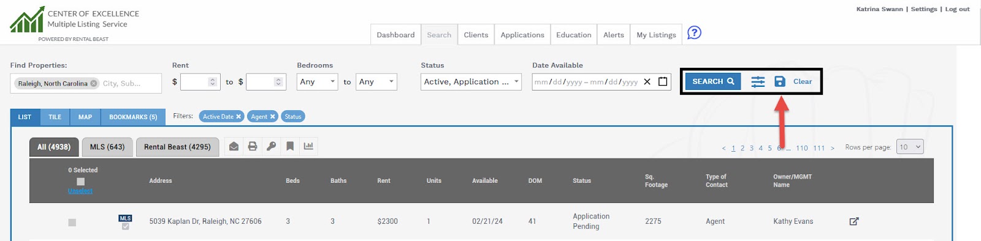Screen dimensions: 981x241
Task: Expand the Status dropdown
Action: (x=471, y=81)
